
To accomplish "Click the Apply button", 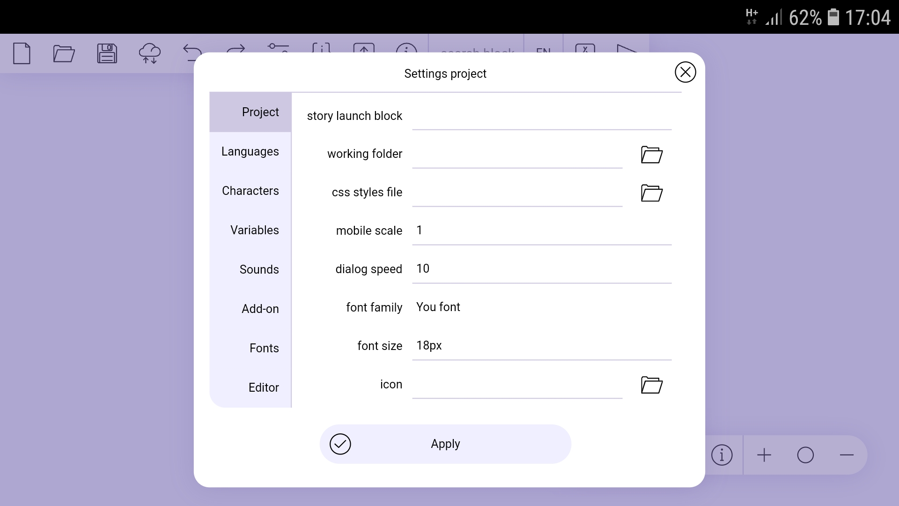I will pos(445,444).
